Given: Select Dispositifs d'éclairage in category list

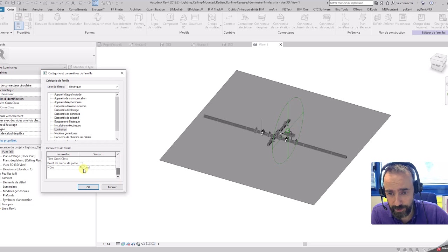Looking at the screenshot, I should [66, 110].
